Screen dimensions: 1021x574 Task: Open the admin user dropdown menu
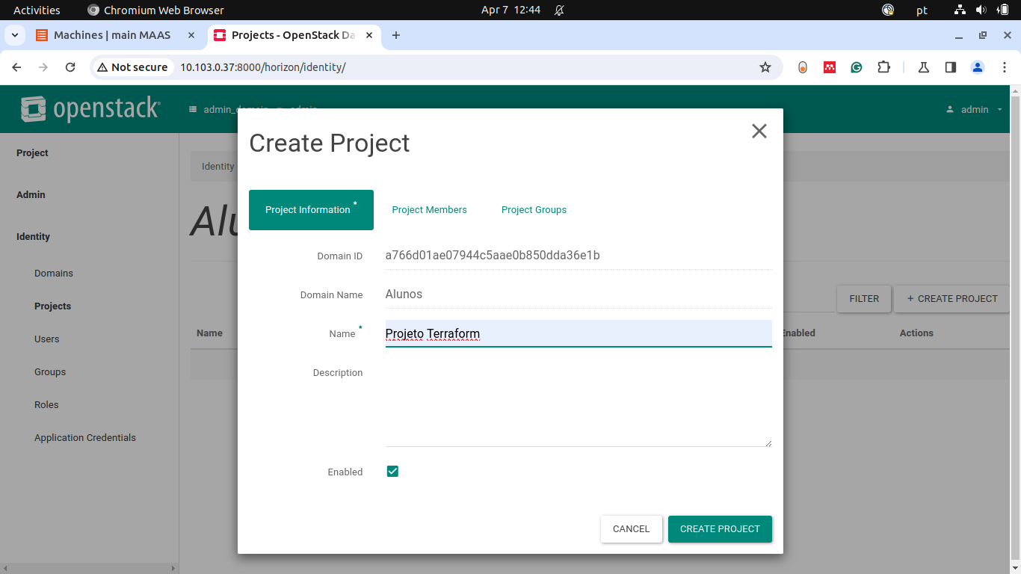point(975,109)
